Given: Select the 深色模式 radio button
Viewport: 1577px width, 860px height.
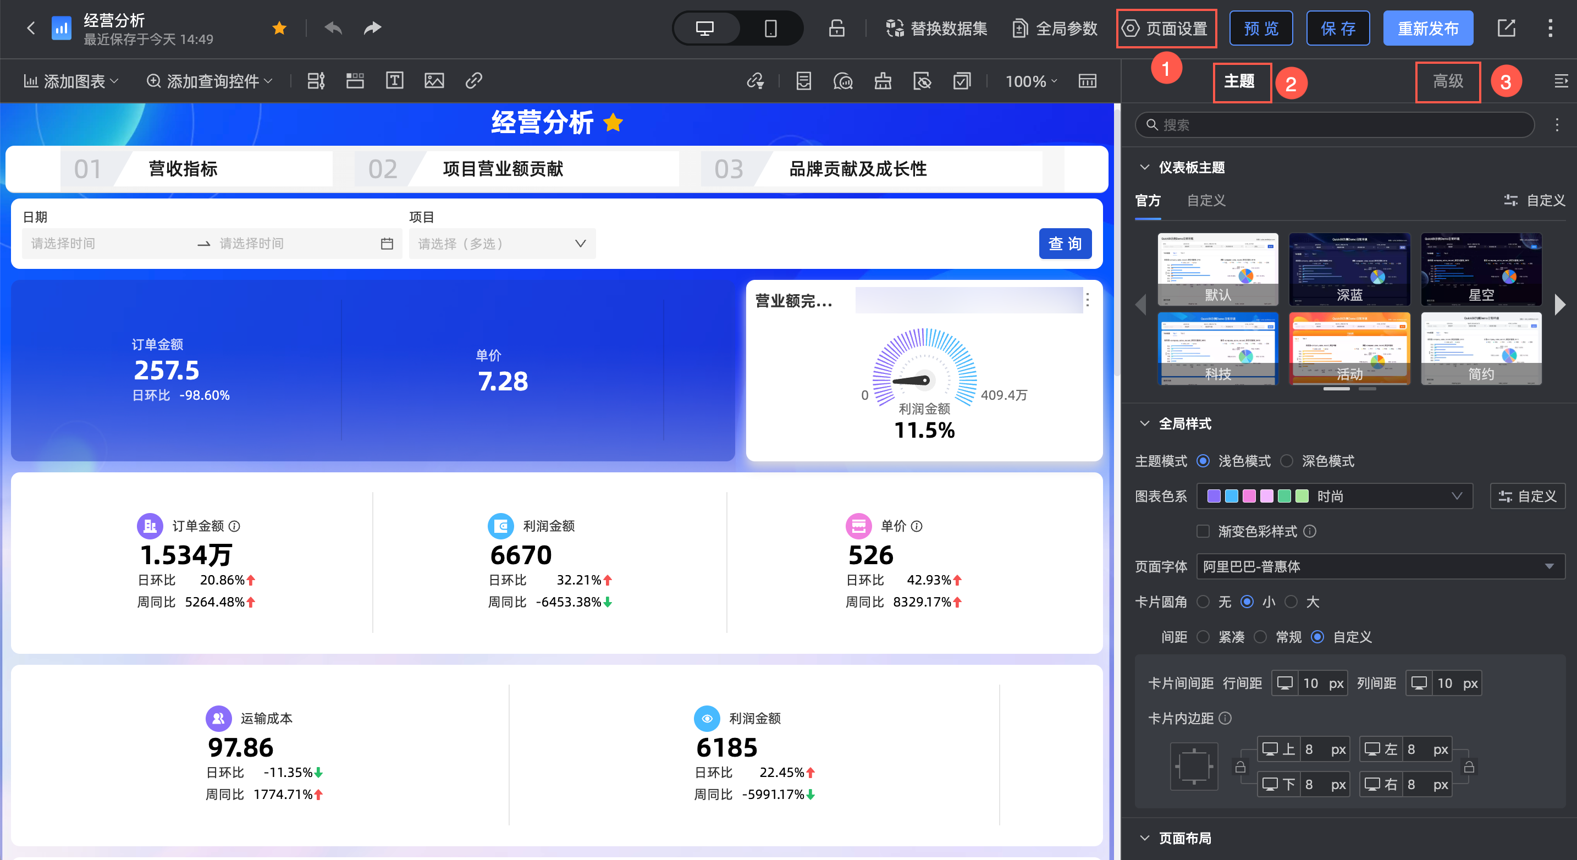Looking at the screenshot, I should click(1287, 461).
